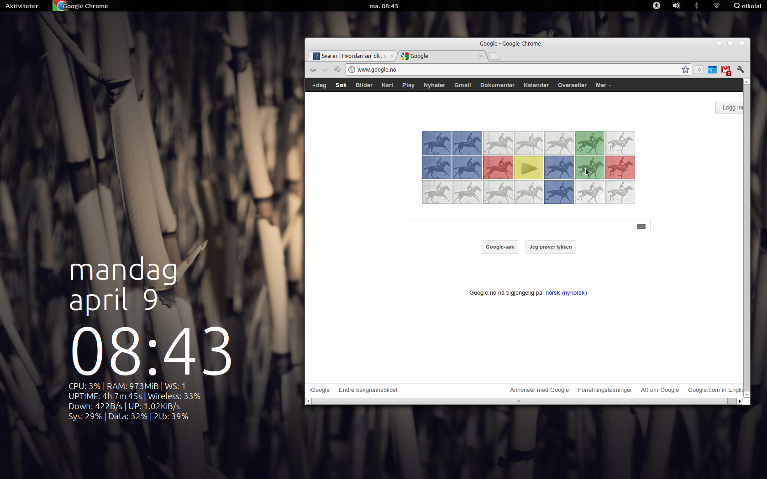Open the Chrome wrench menu
Viewport: 767px width, 479px height.
741,70
